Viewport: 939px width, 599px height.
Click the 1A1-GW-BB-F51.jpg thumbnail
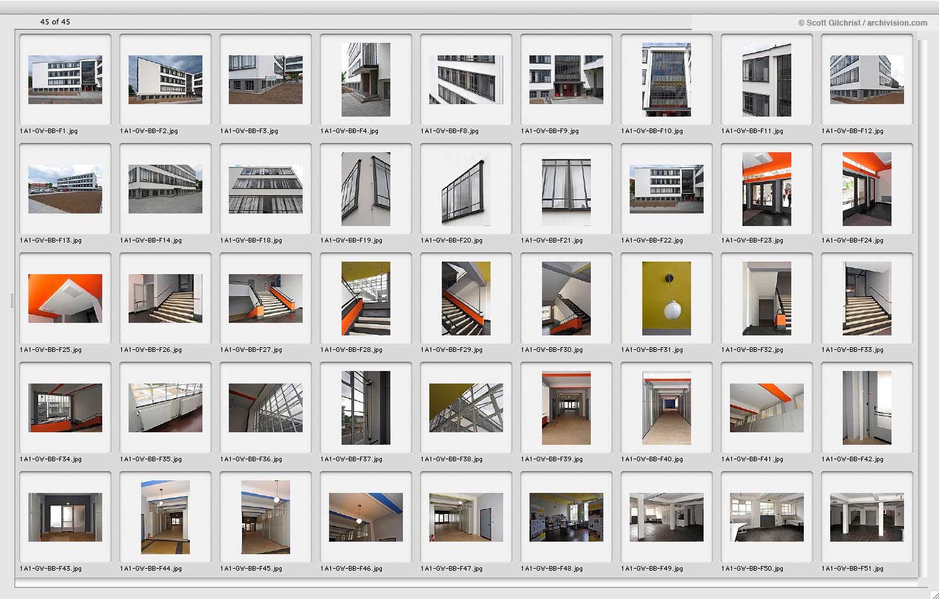tap(867, 517)
